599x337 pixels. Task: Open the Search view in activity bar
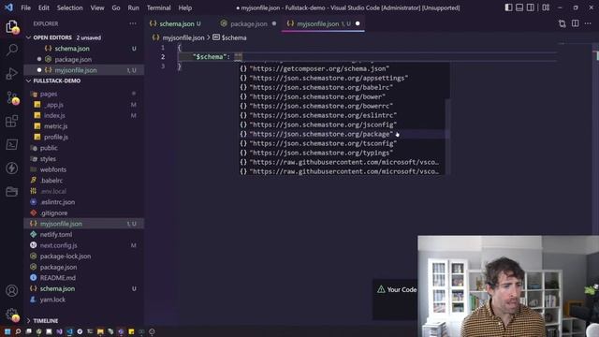12,50
